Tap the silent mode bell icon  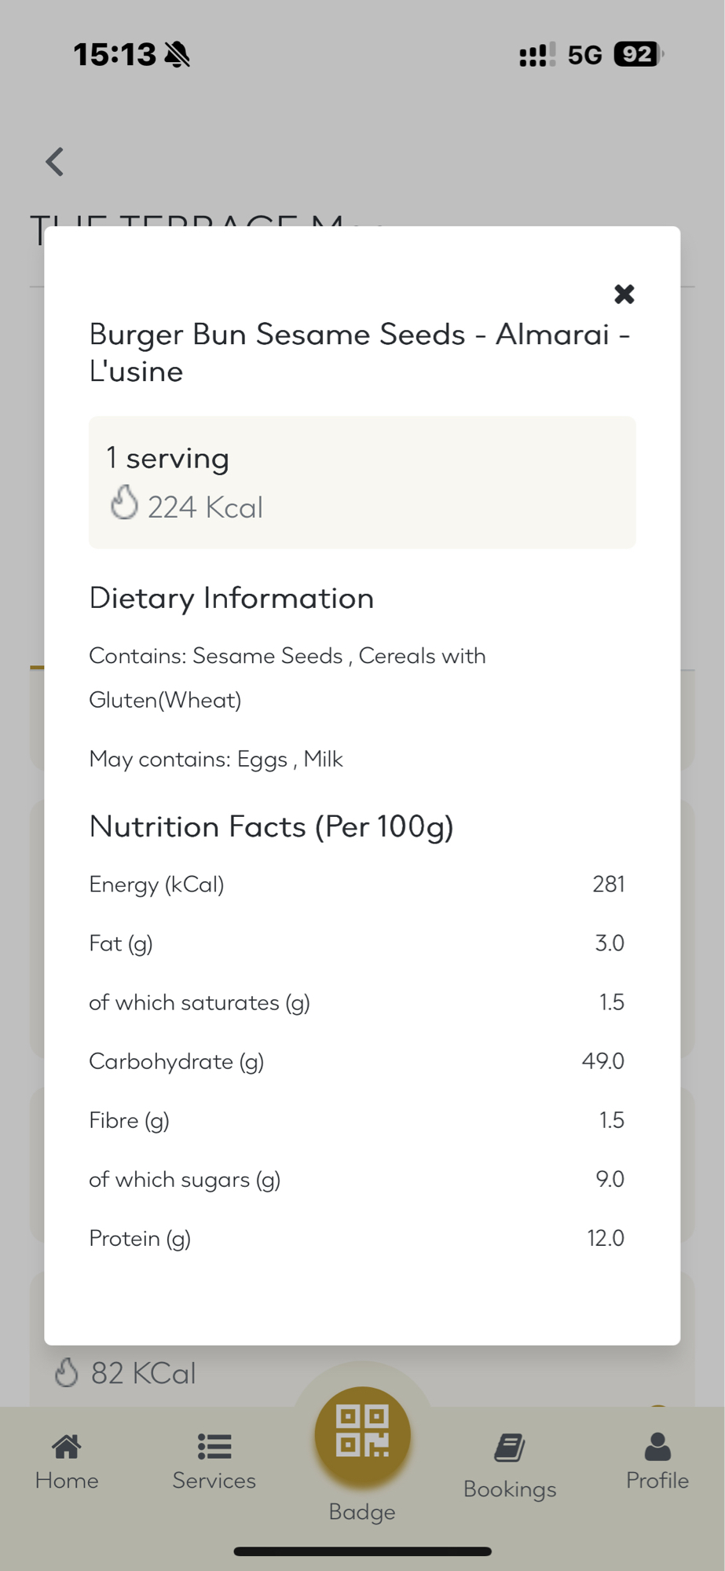click(x=178, y=55)
